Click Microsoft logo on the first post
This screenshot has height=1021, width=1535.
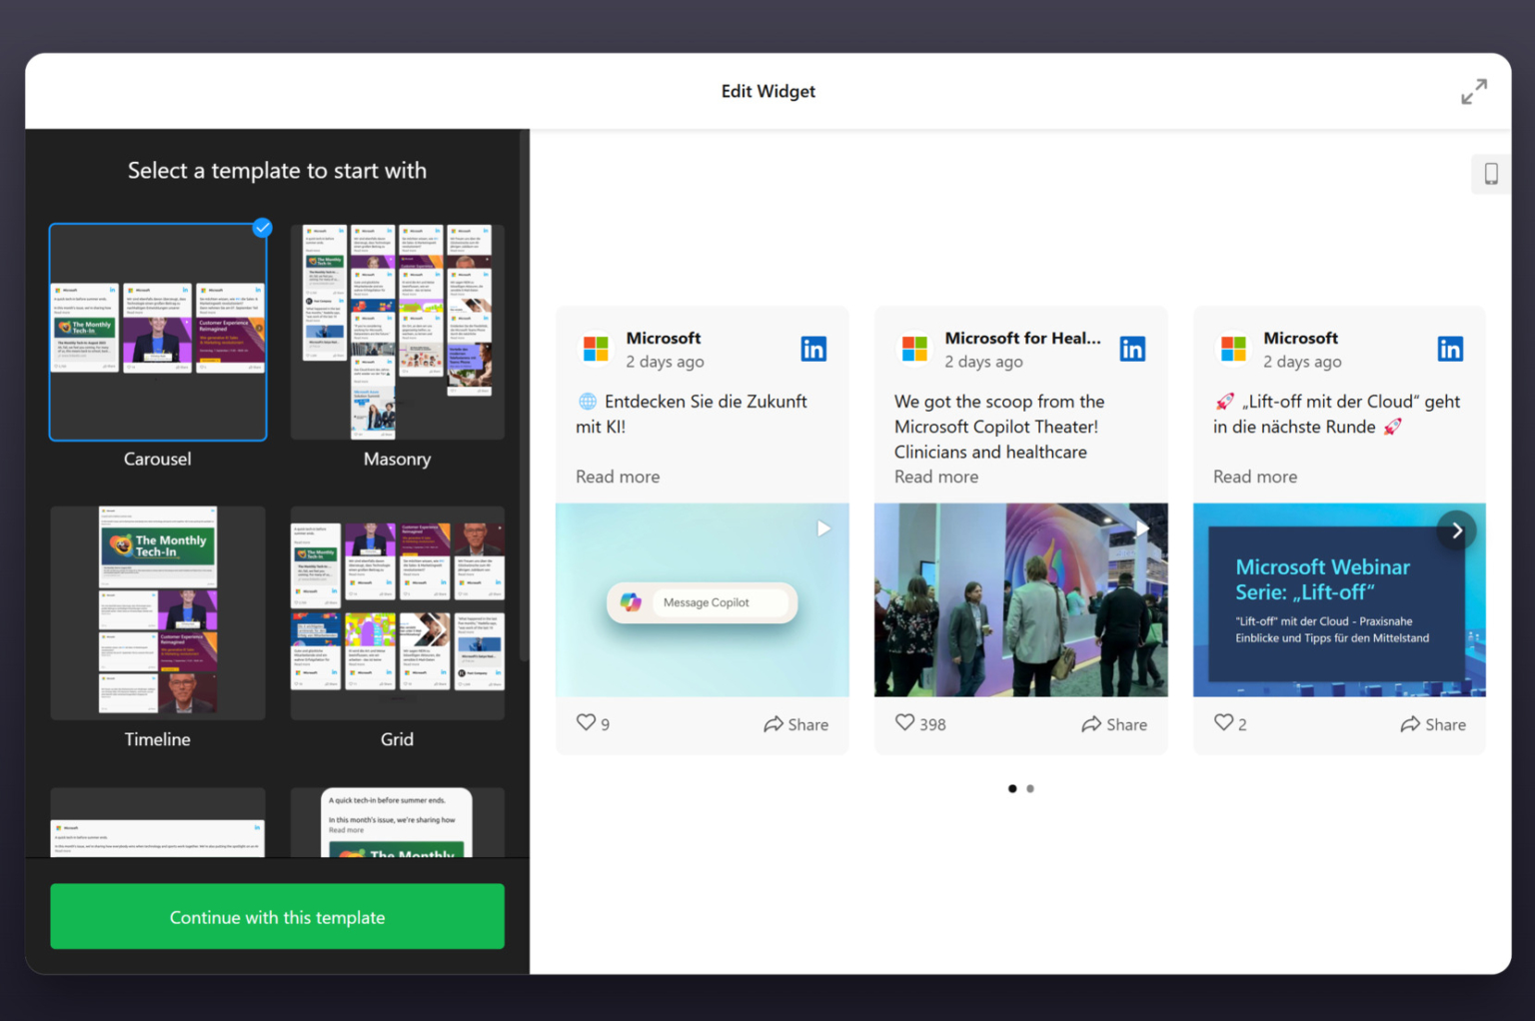click(596, 348)
